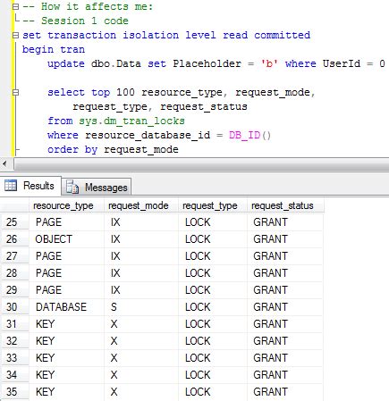389x401 pixels.
Task: Select row header 26
Action: (x=14, y=239)
